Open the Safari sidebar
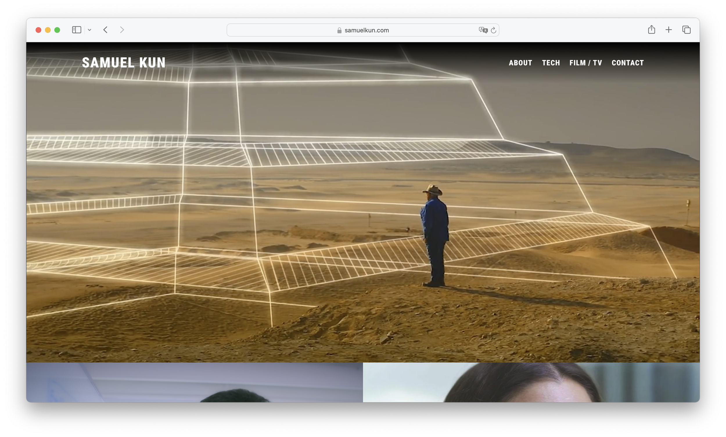726x437 pixels. click(x=76, y=30)
